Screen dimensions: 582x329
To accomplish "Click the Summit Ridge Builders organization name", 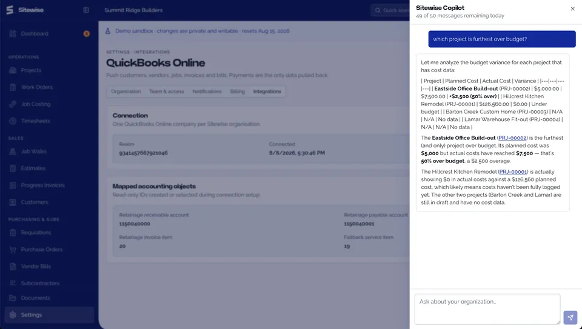I will point(133,10).
